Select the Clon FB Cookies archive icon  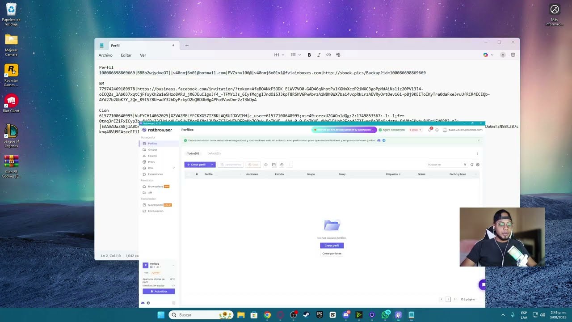point(11,166)
